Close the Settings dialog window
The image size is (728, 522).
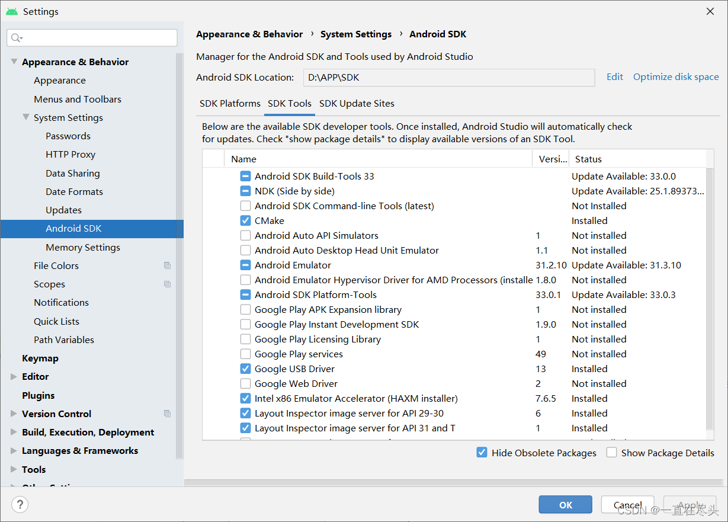pyautogui.click(x=710, y=11)
